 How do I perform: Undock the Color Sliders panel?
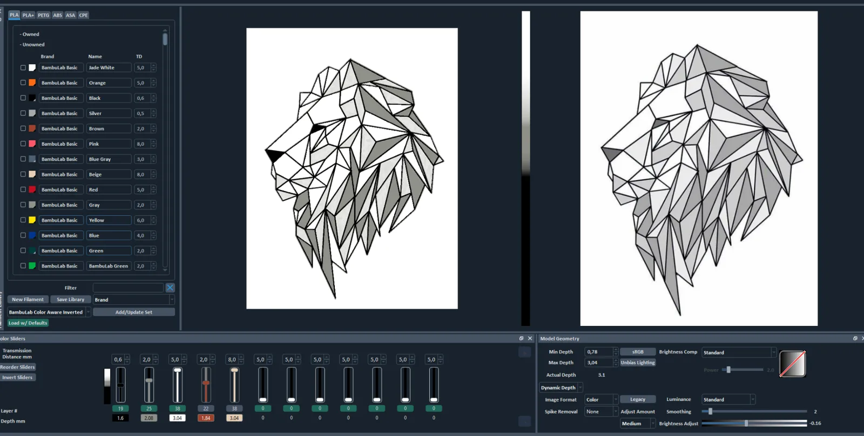coord(521,338)
